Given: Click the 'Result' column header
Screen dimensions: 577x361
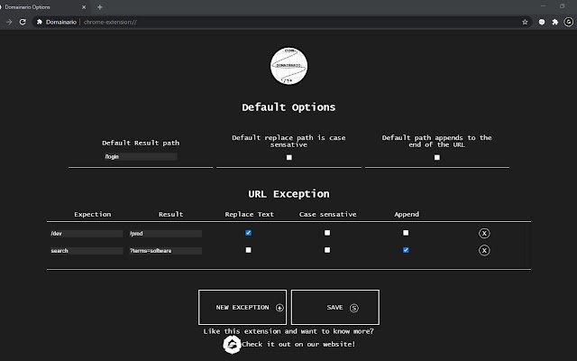Looking at the screenshot, I should pyautogui.click(x=170, y=215).
